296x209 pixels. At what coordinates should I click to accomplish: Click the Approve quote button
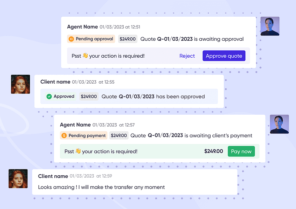(224, 56)
